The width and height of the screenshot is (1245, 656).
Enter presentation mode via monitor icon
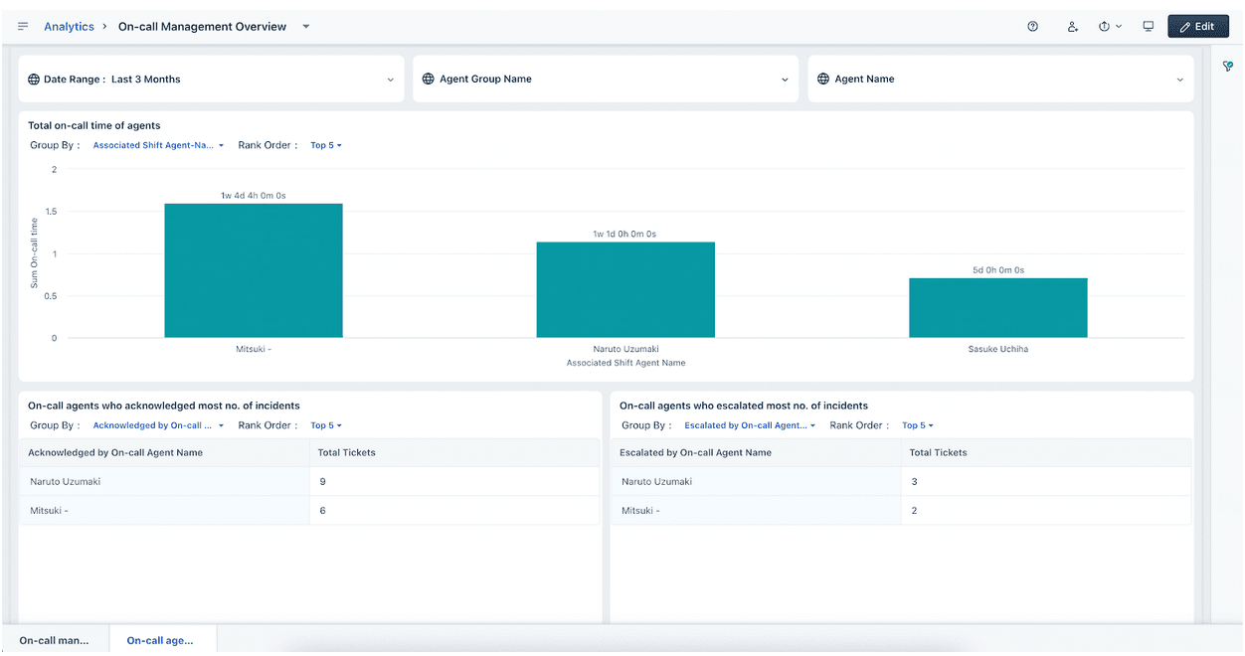[x=1149, y=27]
